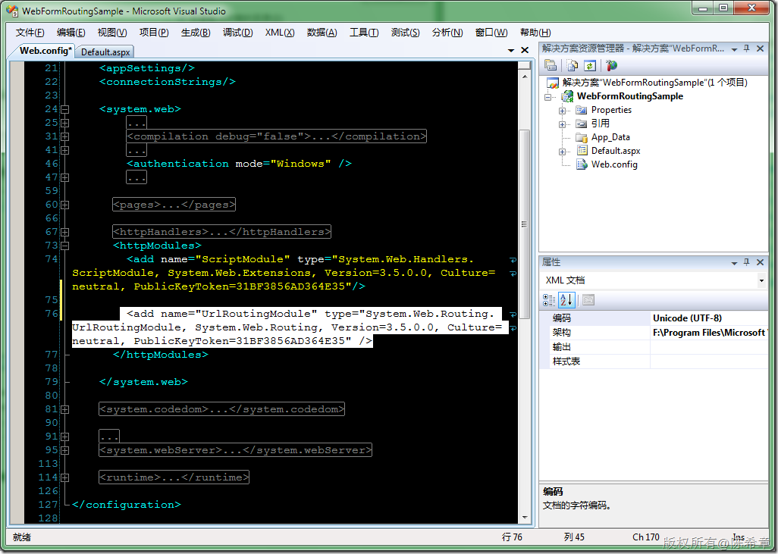The height and width of the screenshot is (554, 778).
Task: Expand the runtime element at line 114
Action: 65,477
